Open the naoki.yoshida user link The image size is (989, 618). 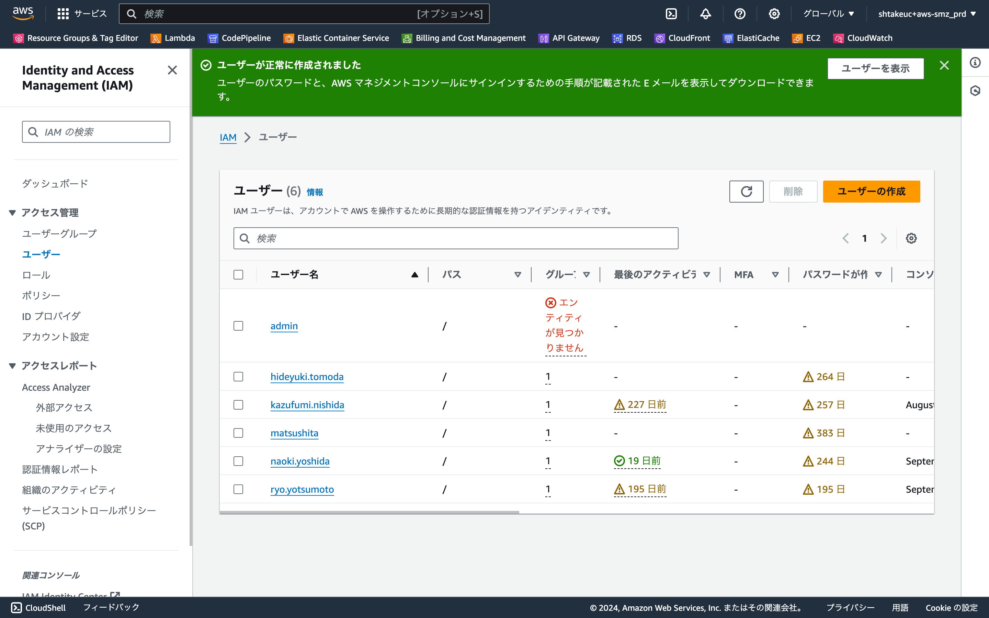point(300,461)
